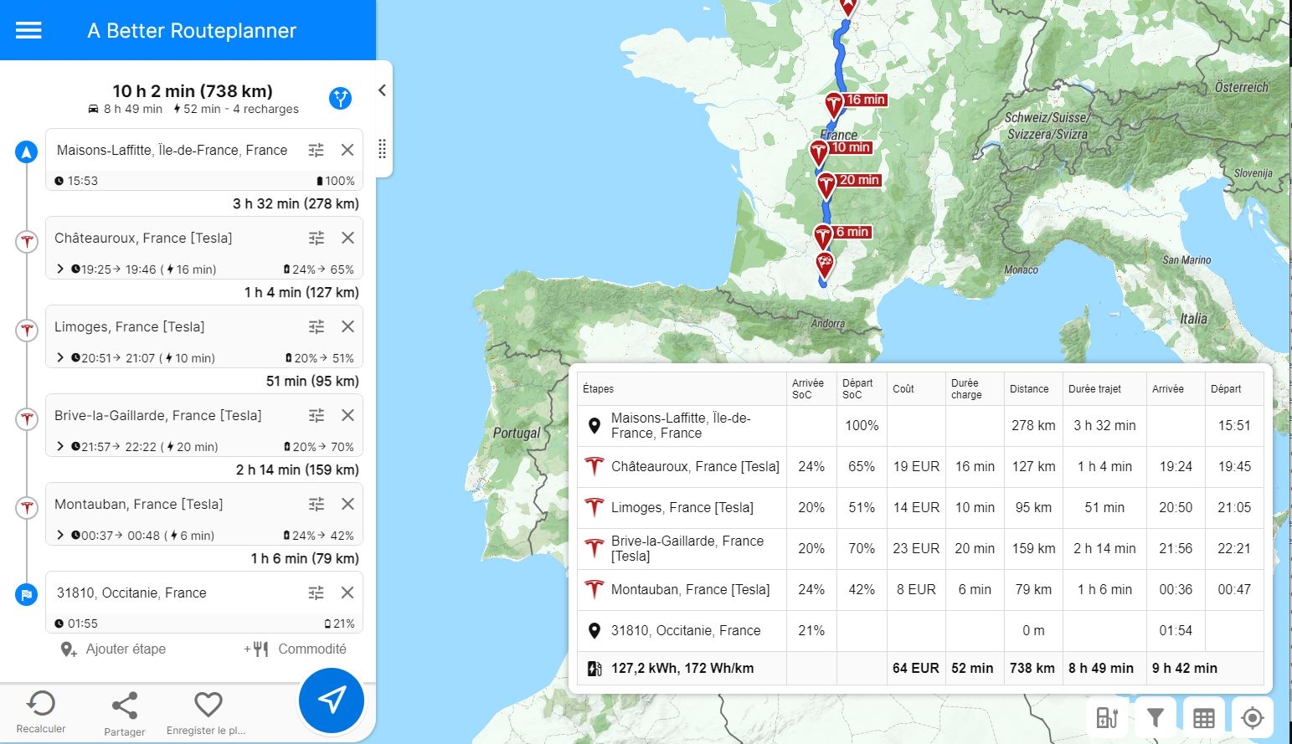Expand Limoges charging stop details
The image size is (1292, 744).
point(60,357)
